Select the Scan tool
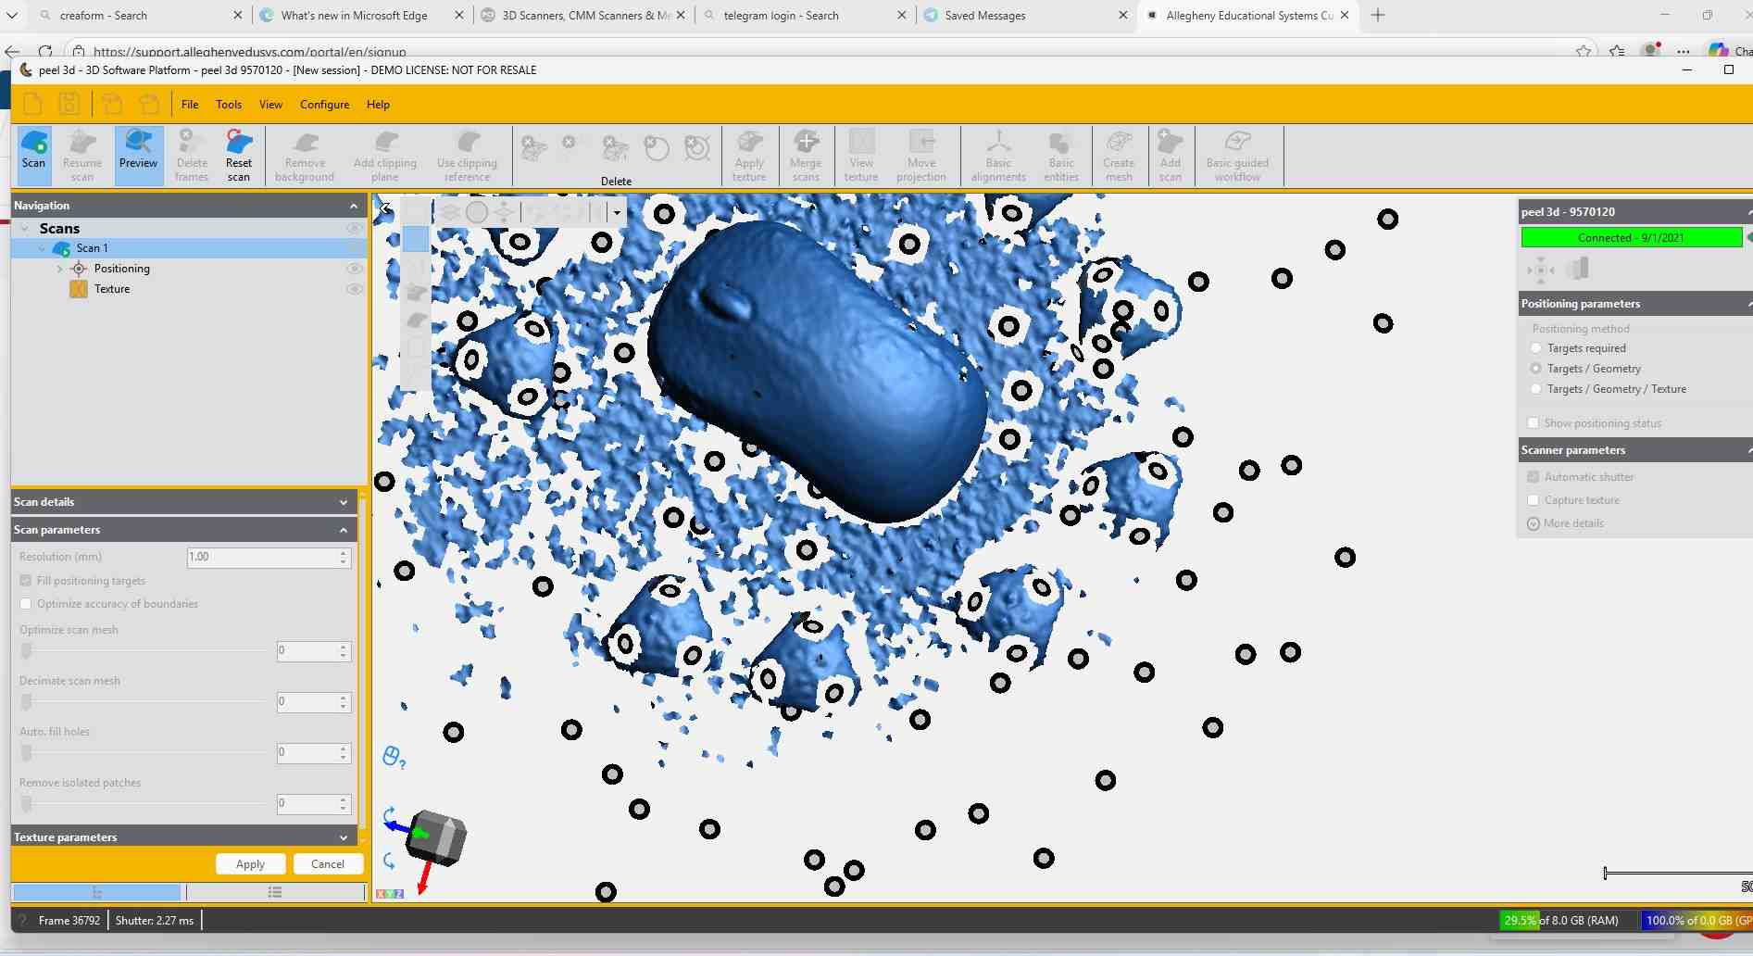This screenshot has height=956, width=1753. pyautogui.click(x=33, y=153)
